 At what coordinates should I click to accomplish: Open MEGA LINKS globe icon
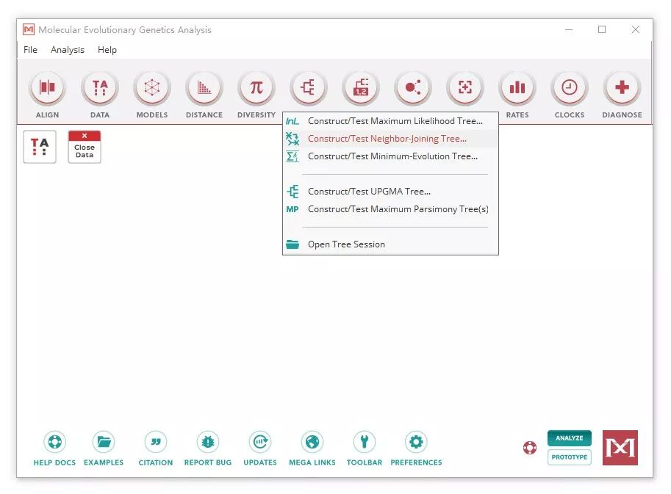pyautogui.click(x=312, y=442)
